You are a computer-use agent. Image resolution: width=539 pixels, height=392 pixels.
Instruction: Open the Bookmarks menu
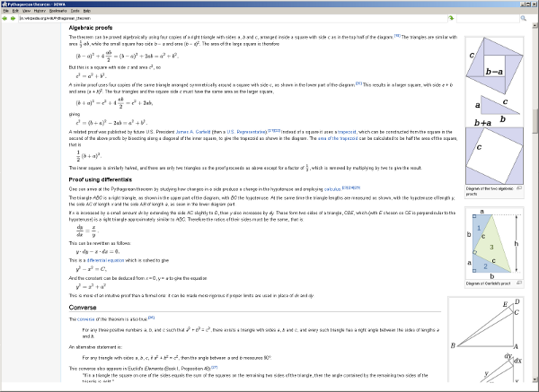click(x=57, y=9)
